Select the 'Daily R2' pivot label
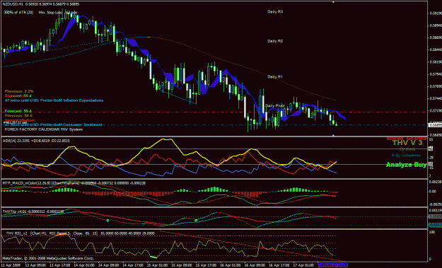Screen dimensions: 442x268 tap(275, 41)
